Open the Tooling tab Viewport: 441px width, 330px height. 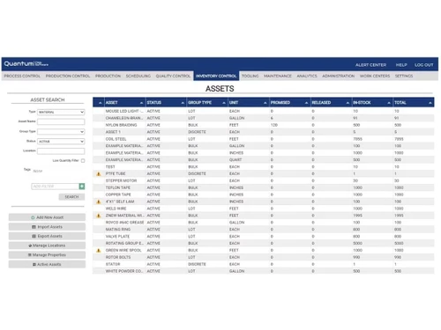(250, 76)
